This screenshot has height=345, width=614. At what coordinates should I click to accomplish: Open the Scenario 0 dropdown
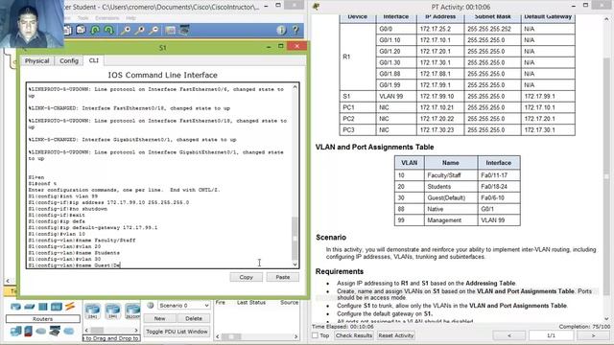(x=183, y=305)
